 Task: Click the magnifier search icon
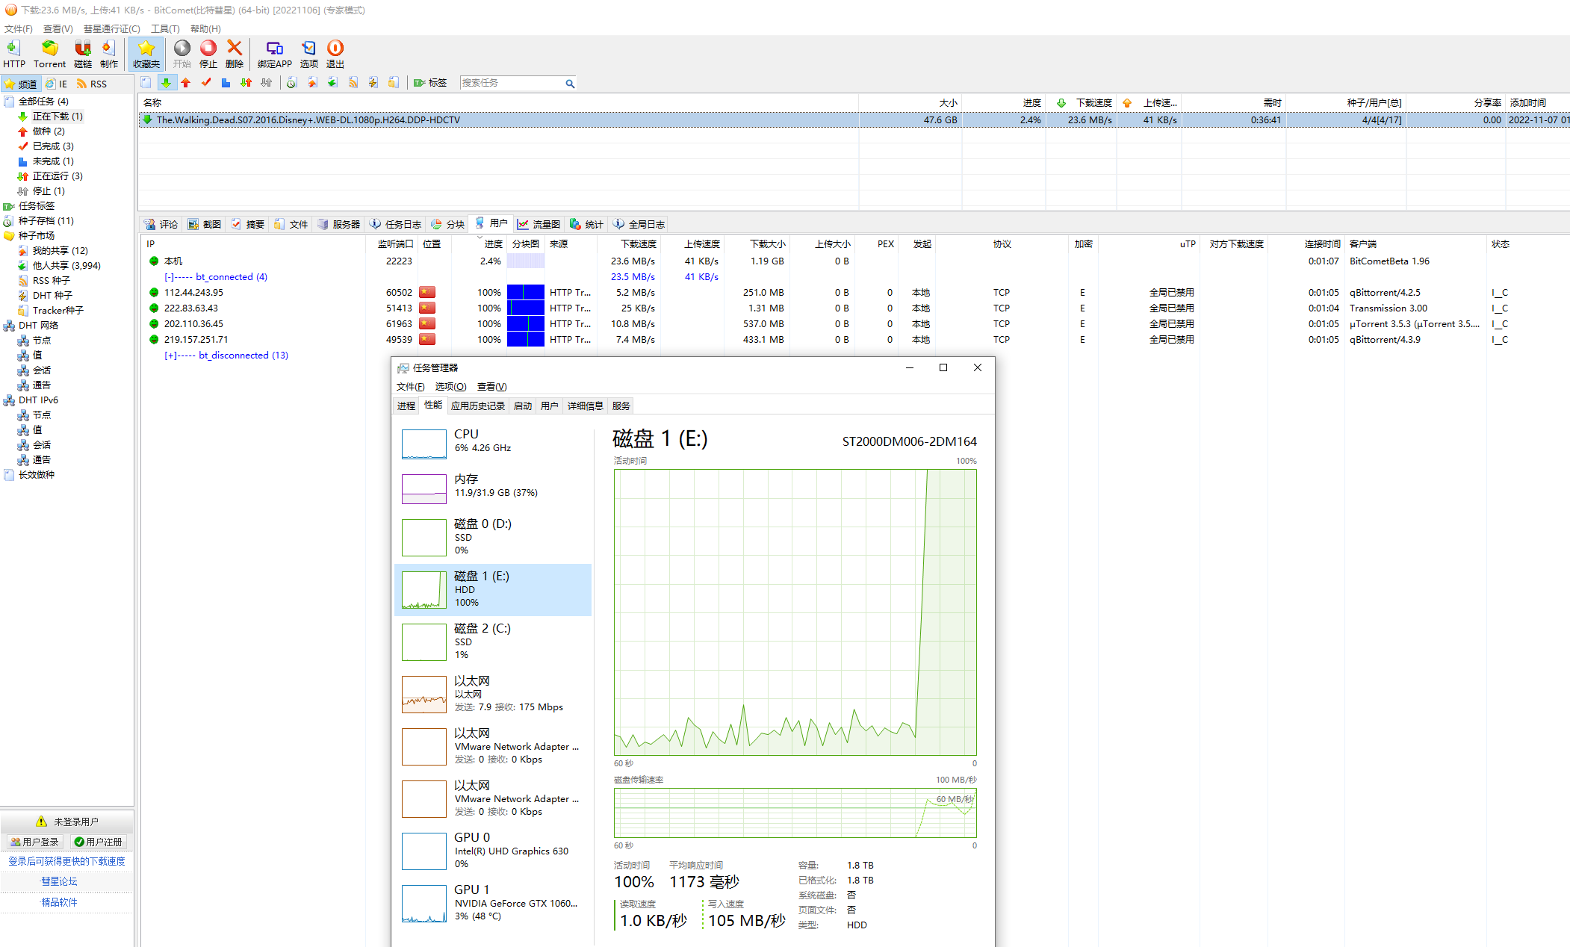(x=570, y=84)
